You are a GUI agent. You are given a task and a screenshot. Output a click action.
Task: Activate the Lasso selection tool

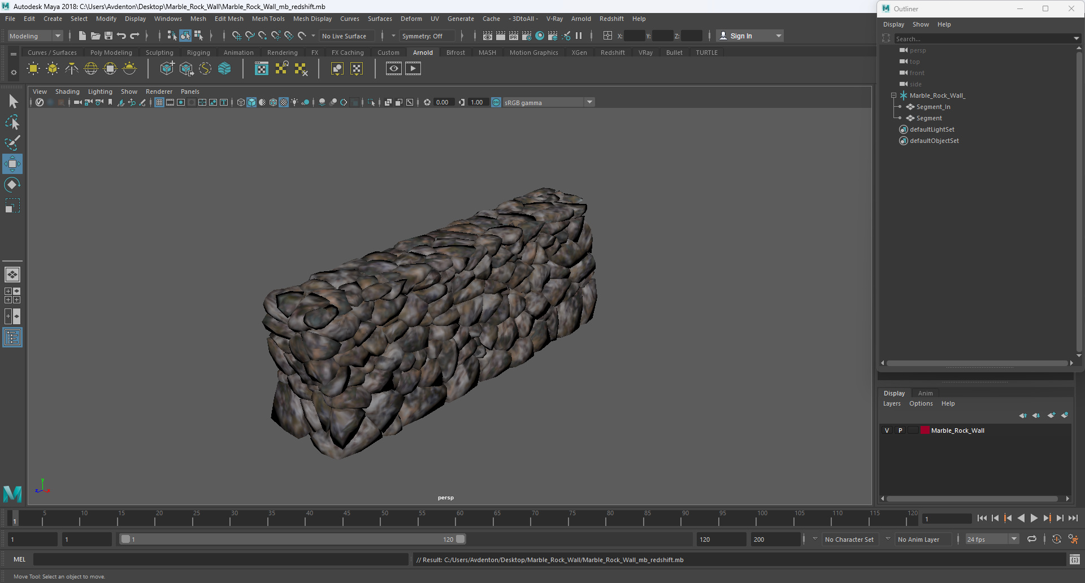pos(12,122)
